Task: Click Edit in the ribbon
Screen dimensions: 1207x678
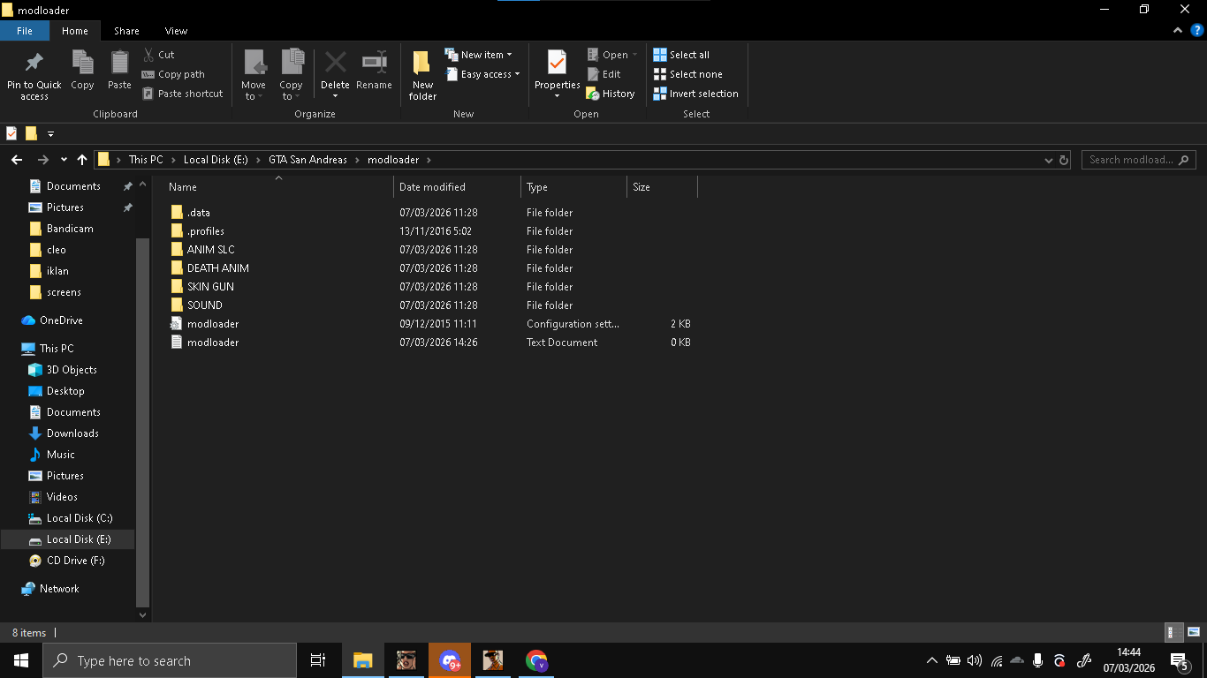Action: 604,74
